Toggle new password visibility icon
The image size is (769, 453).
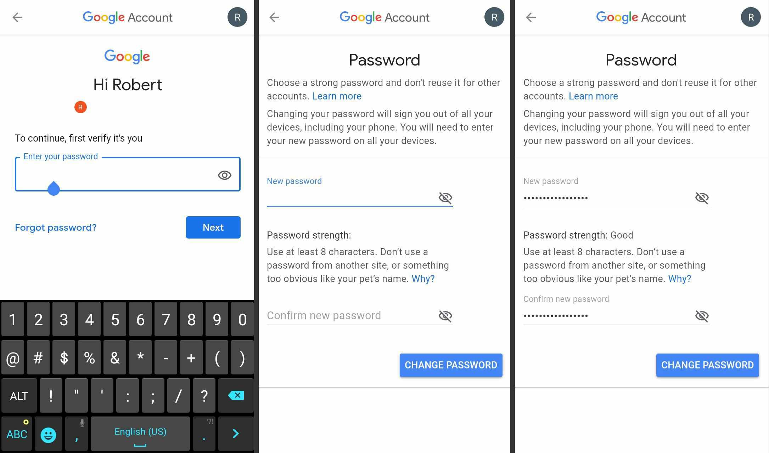445,197
